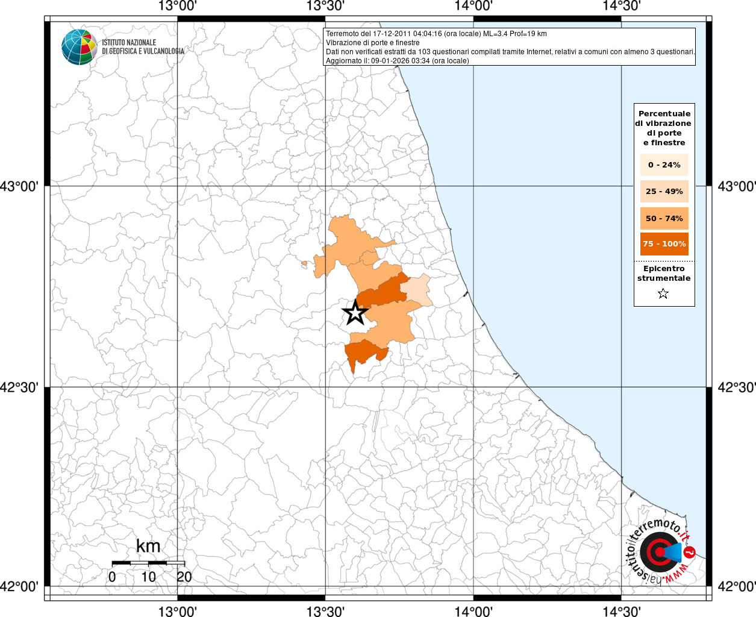Select the 50 - 74% legend swatch
The image size is (756, 617).
[664, 218]
